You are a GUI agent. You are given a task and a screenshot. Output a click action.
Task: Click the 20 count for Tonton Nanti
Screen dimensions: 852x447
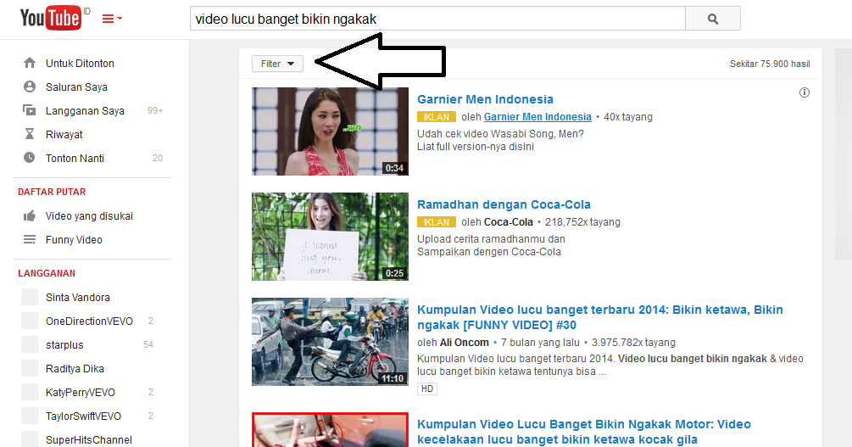click(158, 158)
